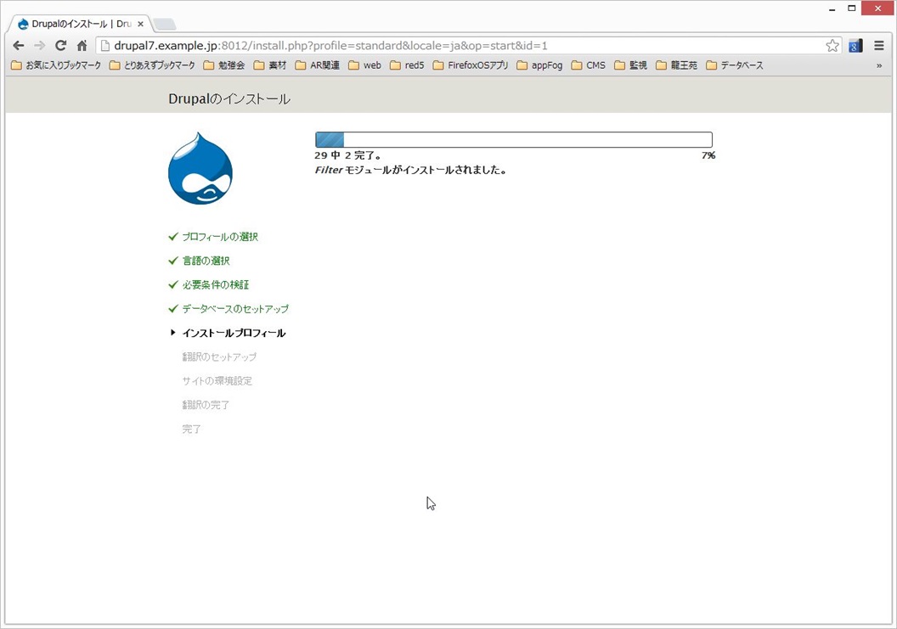Viewport: 897px width, 629px height.
Task: Open the データベース bookmark folder
Action: click(735, 65)
